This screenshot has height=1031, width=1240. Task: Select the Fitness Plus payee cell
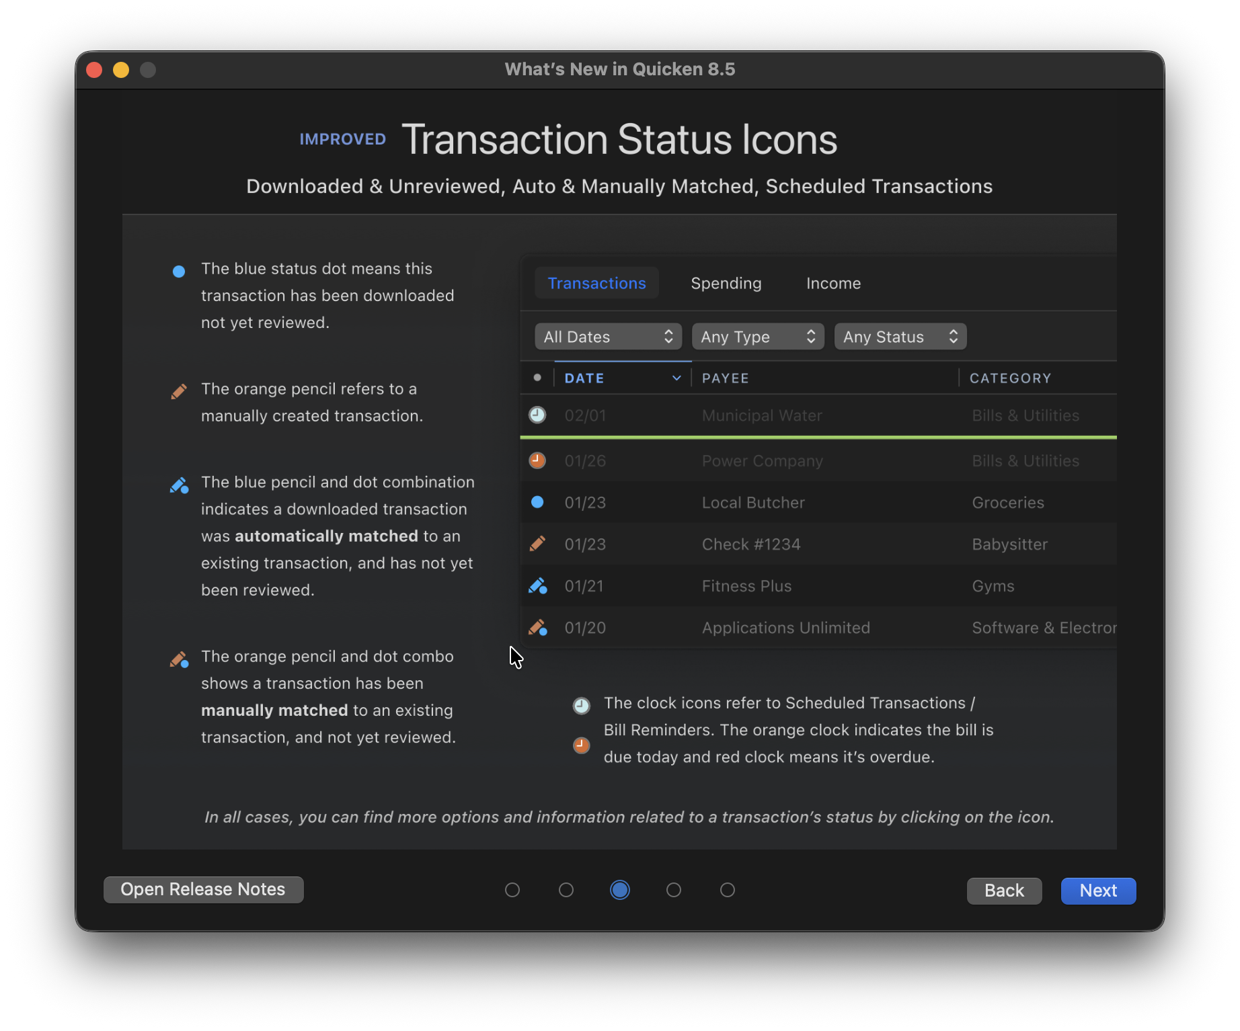[x=747, y=586]
